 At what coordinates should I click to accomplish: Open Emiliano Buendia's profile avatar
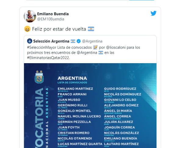30,16
